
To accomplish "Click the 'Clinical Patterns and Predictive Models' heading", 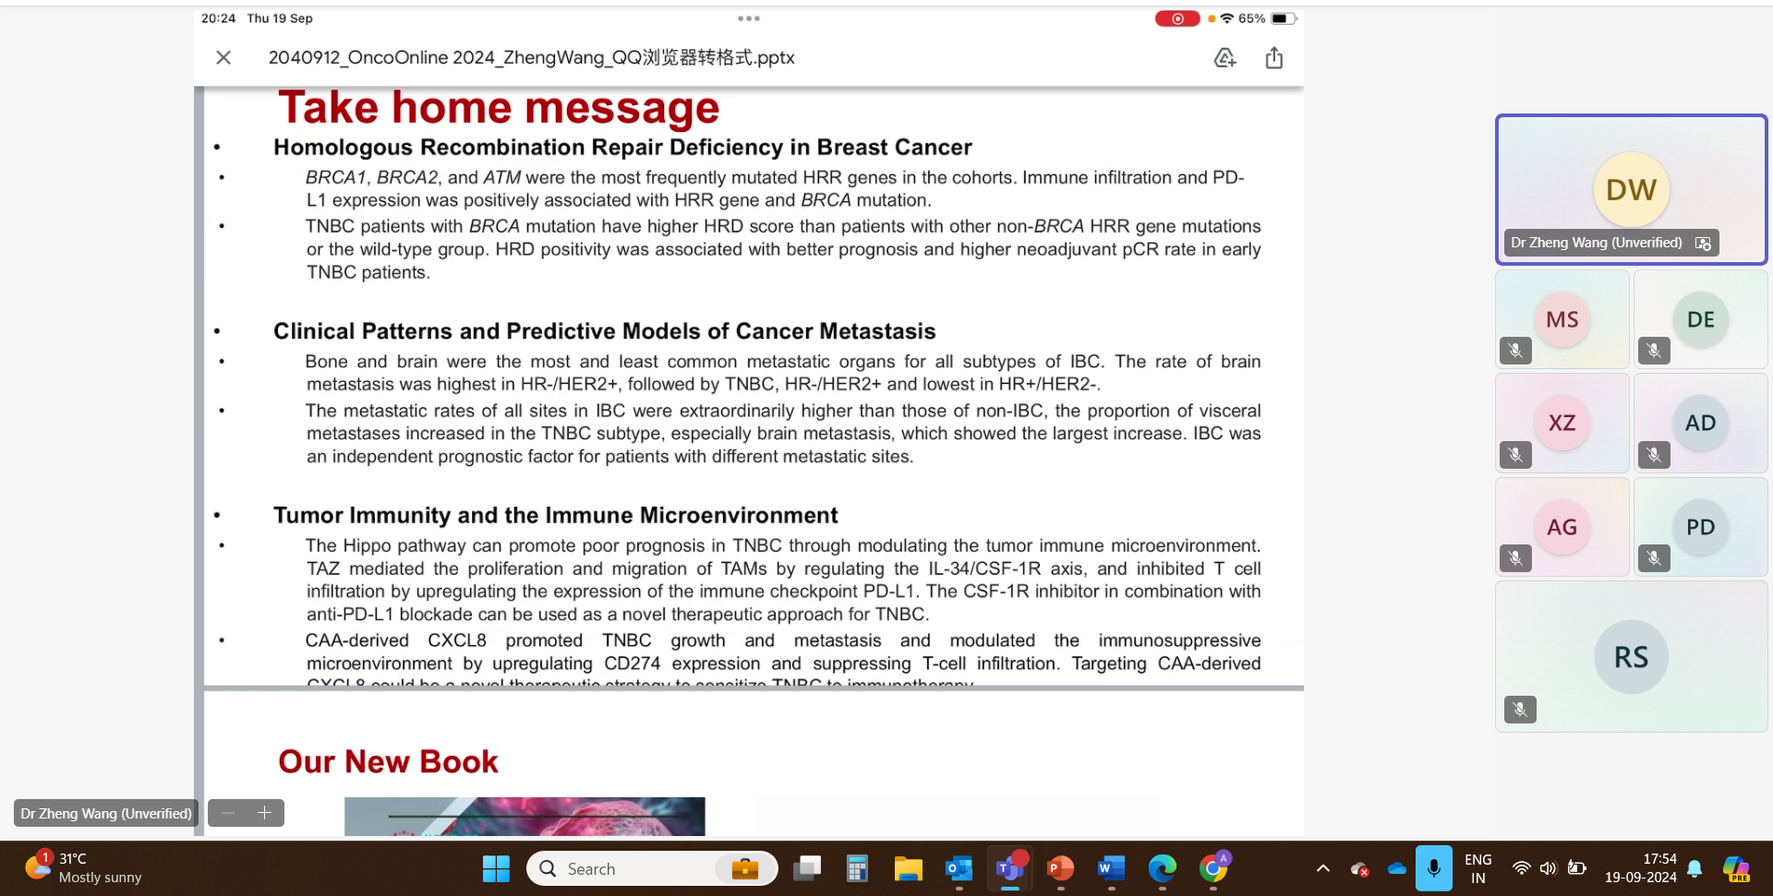I will click(604, 331).
